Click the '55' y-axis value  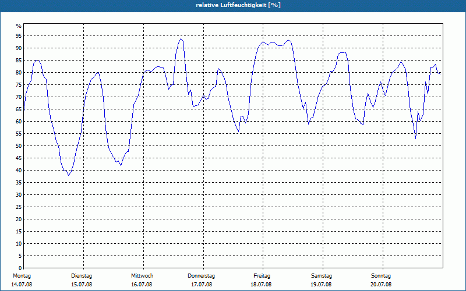(19, 134)
